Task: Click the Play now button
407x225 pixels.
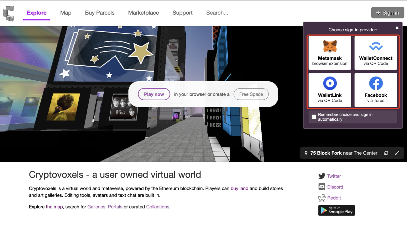Action: [x=154, y=94]
